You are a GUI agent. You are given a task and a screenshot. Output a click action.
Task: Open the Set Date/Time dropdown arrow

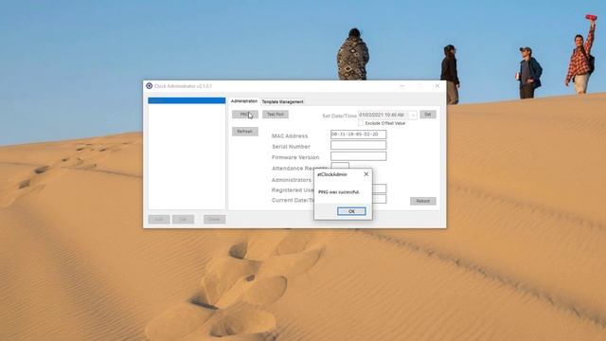point(413,116)
